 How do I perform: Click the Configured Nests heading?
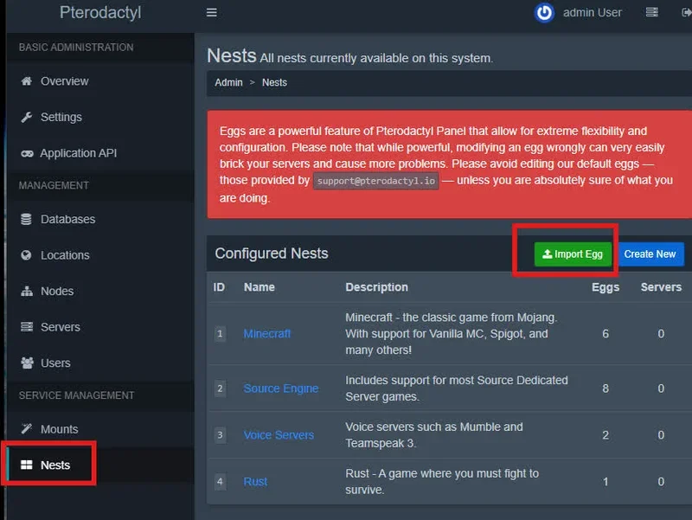tap(272, 254)
